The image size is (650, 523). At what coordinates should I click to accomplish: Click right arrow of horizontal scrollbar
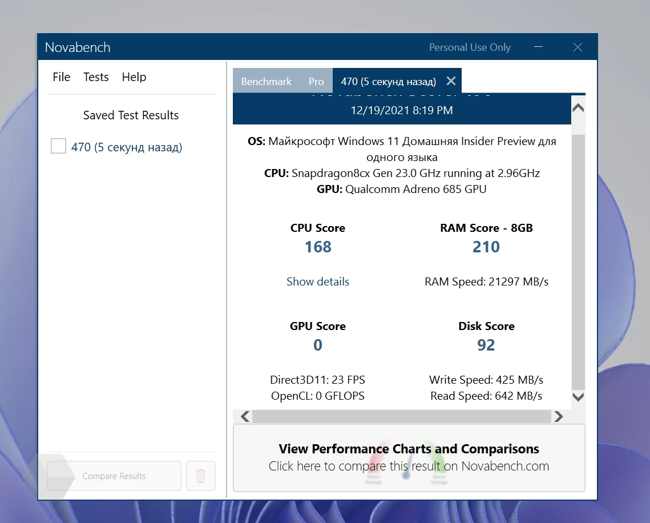[558, 417]
